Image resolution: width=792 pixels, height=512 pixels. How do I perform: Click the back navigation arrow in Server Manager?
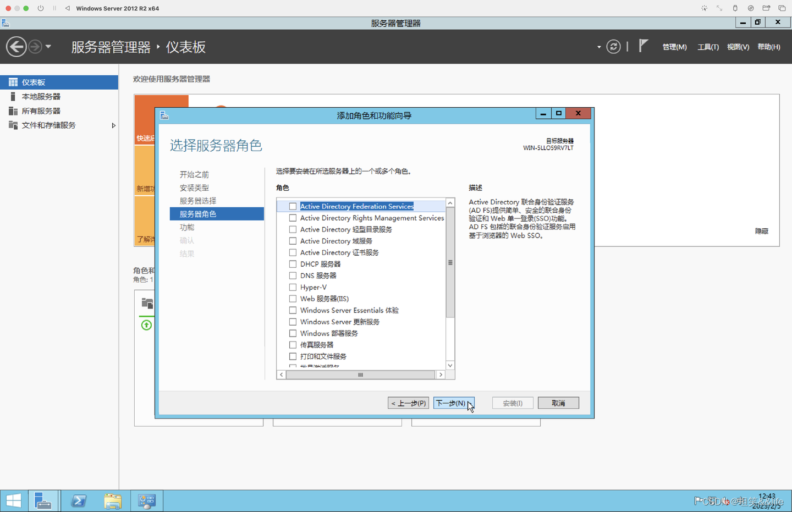[x=16, y=47]
